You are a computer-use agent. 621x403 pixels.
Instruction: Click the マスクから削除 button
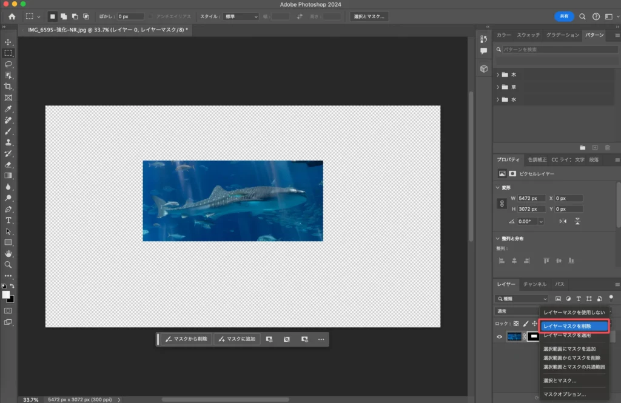pos(187,339)
